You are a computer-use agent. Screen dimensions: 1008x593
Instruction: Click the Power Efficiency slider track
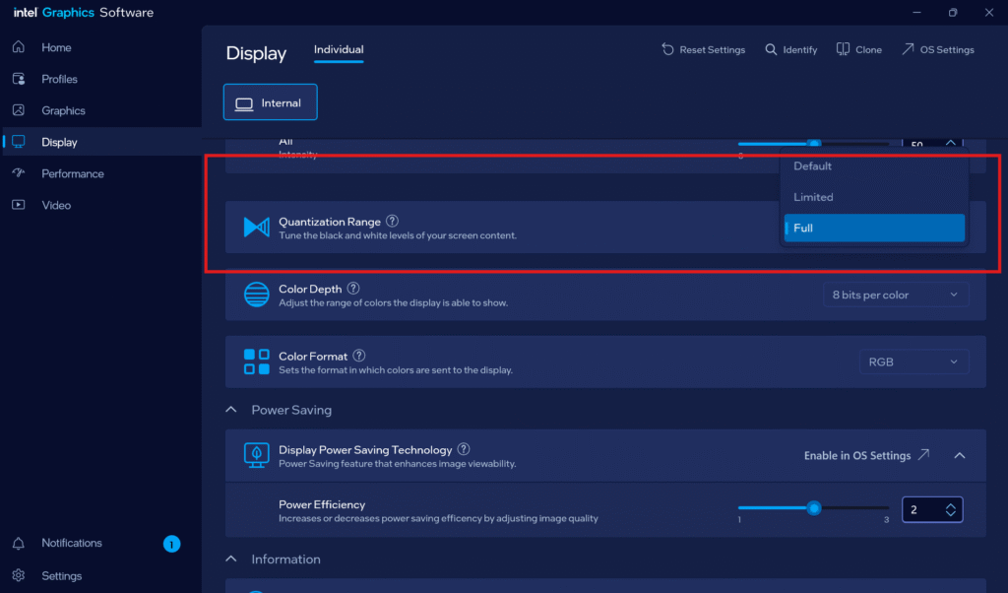(x=814, y=508)
